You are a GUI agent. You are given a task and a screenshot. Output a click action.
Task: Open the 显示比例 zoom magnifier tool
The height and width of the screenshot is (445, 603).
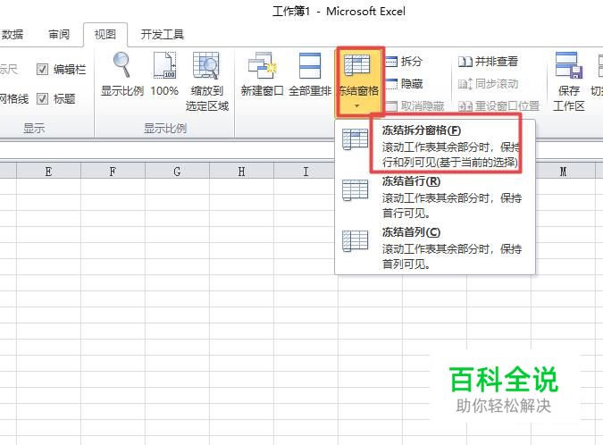[121, 74]
